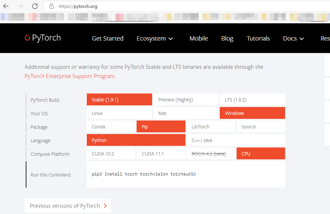
Task: Click the PyTorch flame logo
Action: pos(27,38)
